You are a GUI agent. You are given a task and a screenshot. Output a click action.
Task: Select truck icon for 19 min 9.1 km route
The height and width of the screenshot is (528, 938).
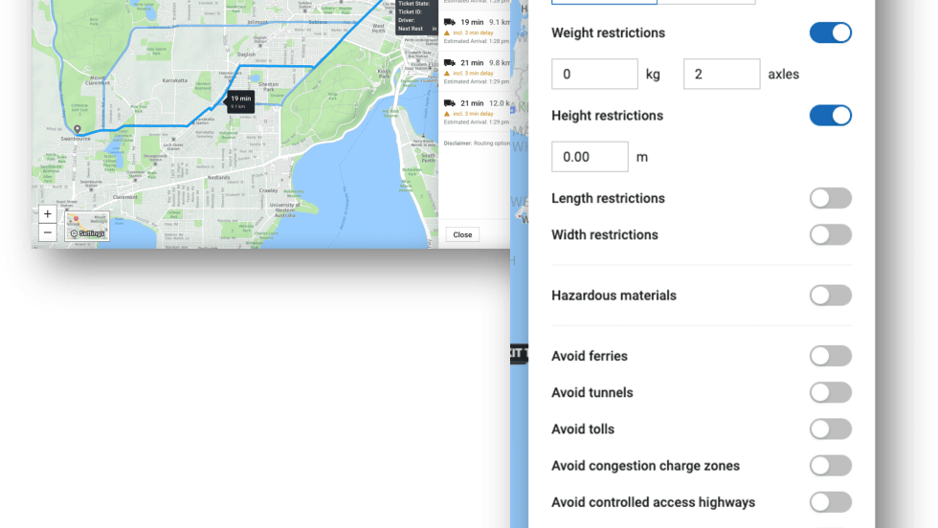449,21
